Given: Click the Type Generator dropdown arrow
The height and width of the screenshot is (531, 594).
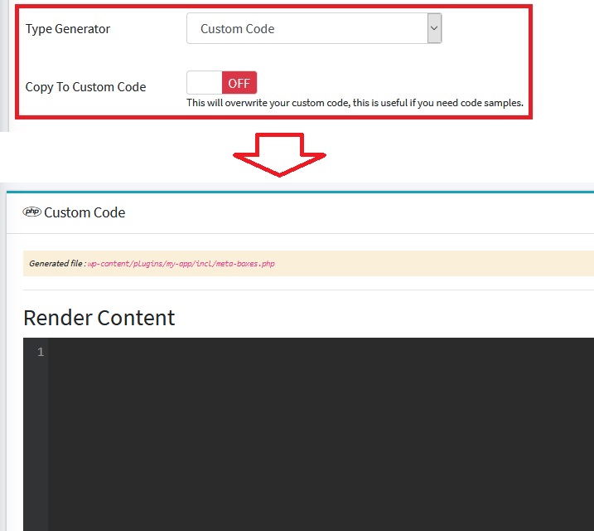Looking at the screenshot, I should point(434,29).
